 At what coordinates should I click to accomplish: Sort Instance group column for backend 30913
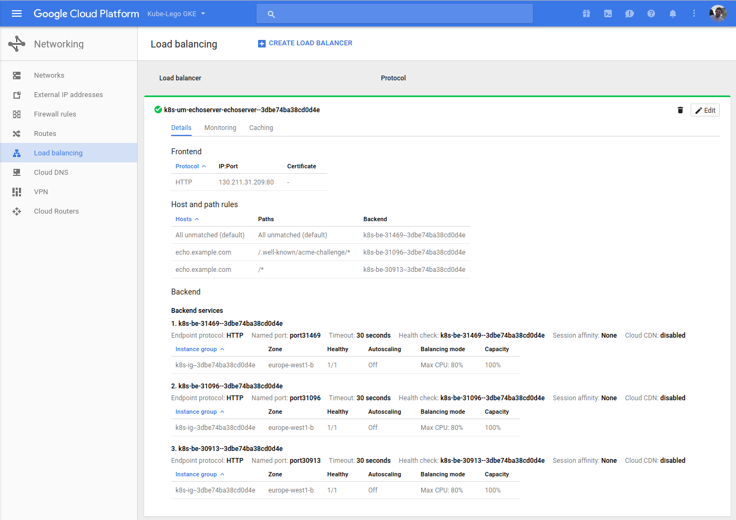[199, 474]
